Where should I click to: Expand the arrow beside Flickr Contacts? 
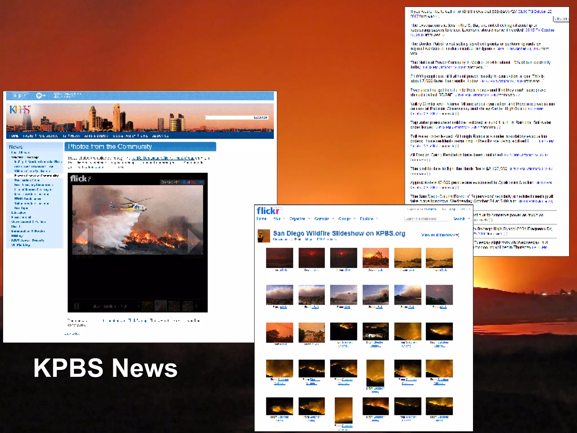[333, 219]
